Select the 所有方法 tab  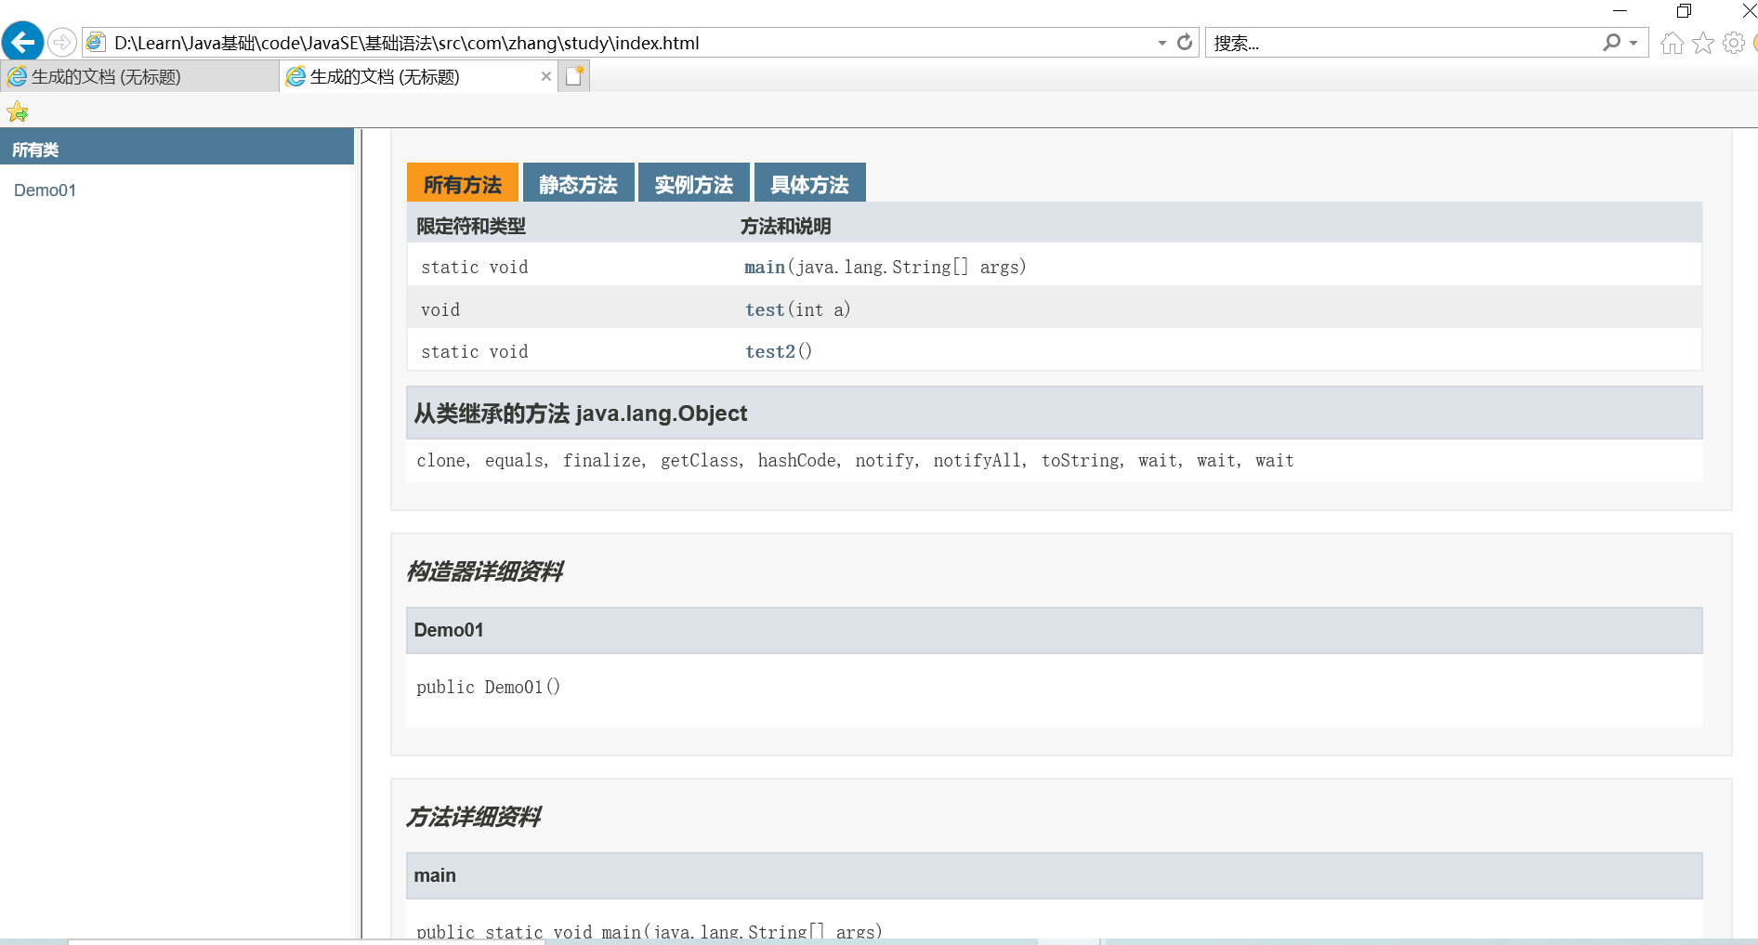pyautogui.click(x=463, y=183)
